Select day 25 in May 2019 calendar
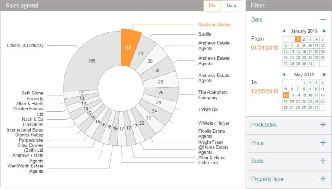 322,101
